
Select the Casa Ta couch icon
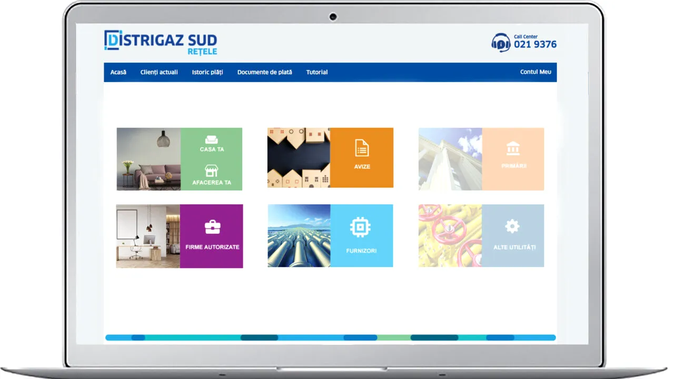point(212,139)
